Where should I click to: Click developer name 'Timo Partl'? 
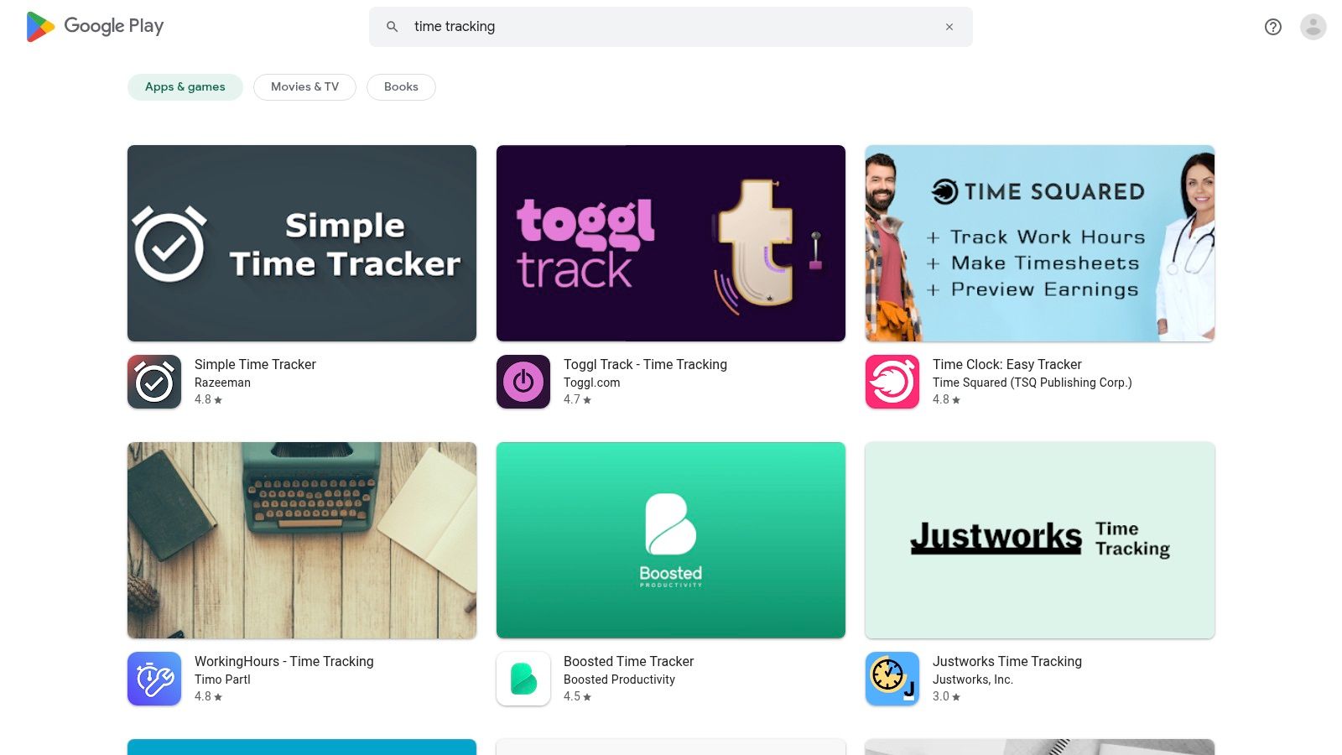click(x=222, y=679)
